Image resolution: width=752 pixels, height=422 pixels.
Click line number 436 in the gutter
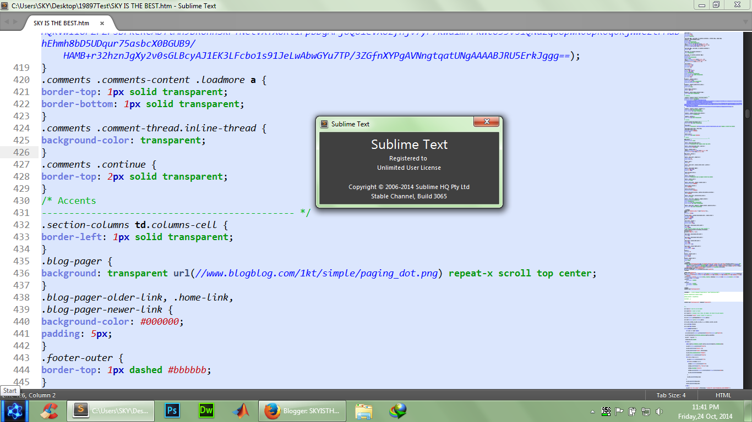(21, 273)
